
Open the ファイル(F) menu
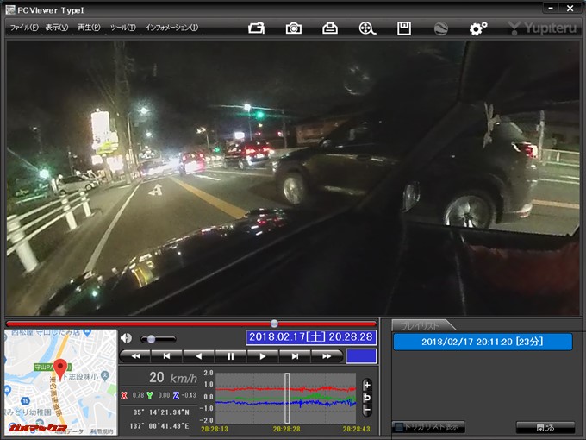(23, 28)
